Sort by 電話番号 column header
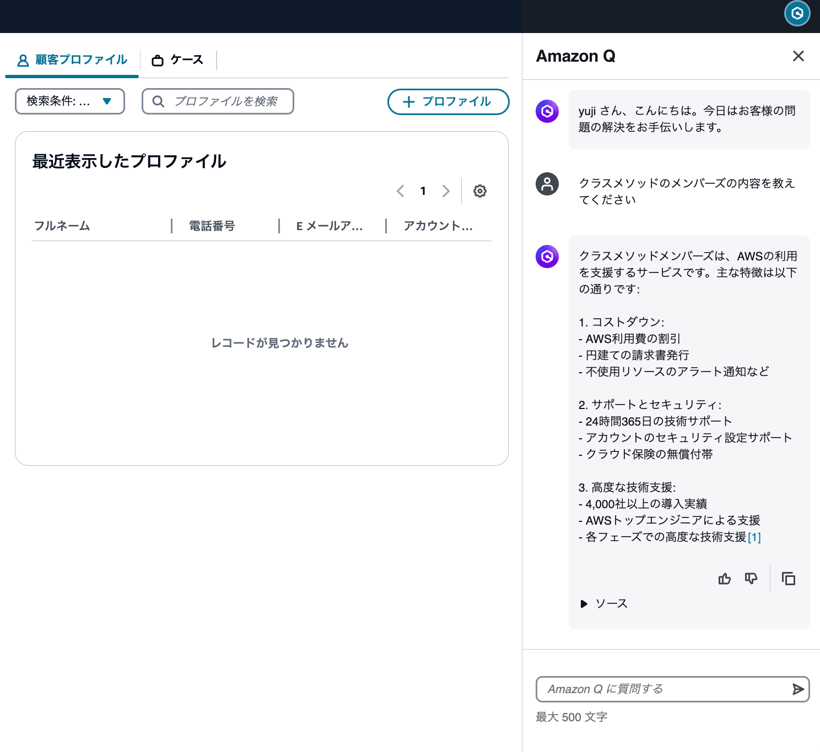 (212, 226)
